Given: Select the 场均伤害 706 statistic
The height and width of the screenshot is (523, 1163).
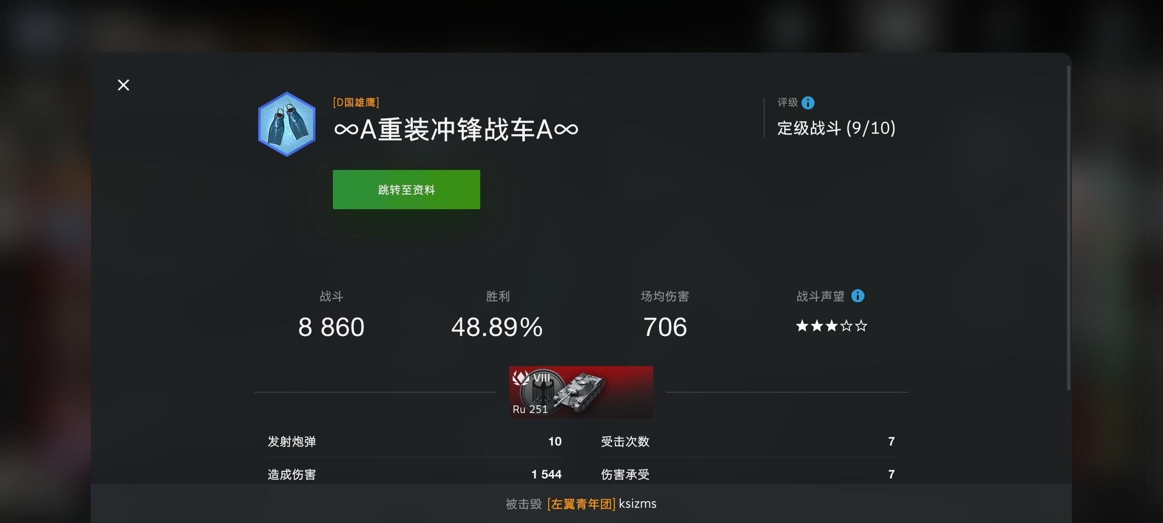Looking at the screenshot, I should tap(665, 316).
